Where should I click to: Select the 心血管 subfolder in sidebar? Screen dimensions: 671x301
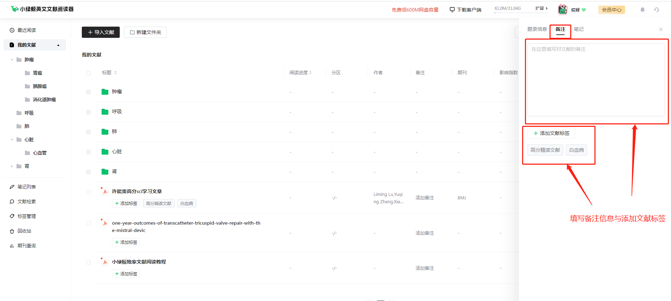click(x=40, y=153)
